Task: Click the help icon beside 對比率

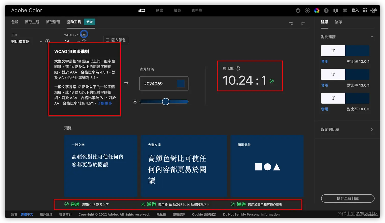Action: coord(238,68)
